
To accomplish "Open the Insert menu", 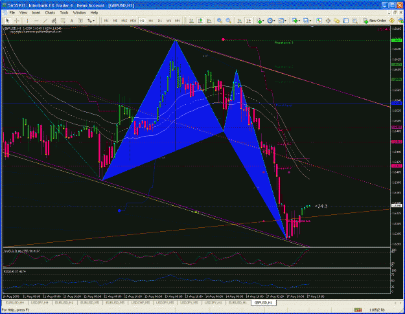I will (x=36, y=13).
